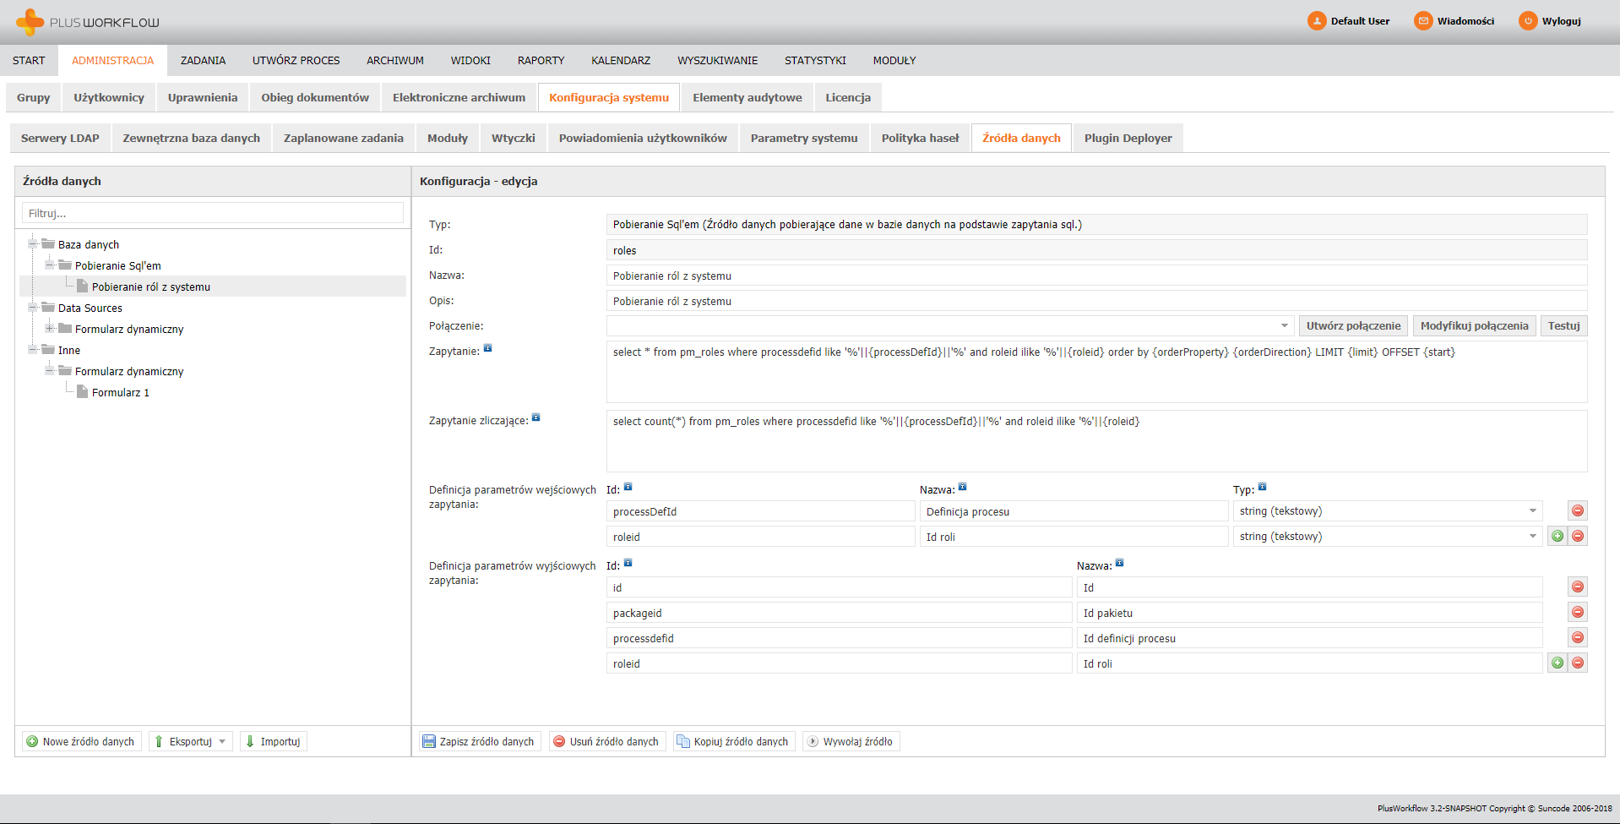Screen dimensions: 1620x824
Task: Click the Testuj button
Action: click(1563, 326)
